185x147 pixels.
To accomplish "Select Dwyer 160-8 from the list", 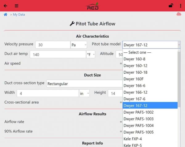I will (150, 59).
